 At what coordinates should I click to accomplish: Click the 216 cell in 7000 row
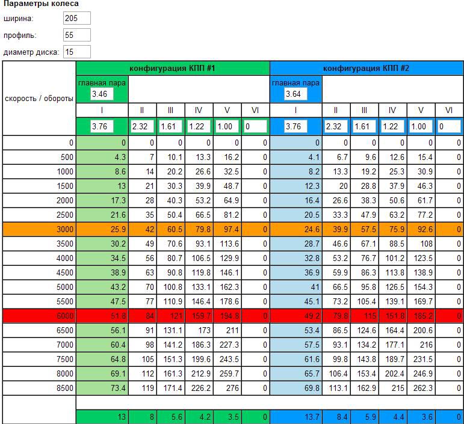[x=421, y=345]
